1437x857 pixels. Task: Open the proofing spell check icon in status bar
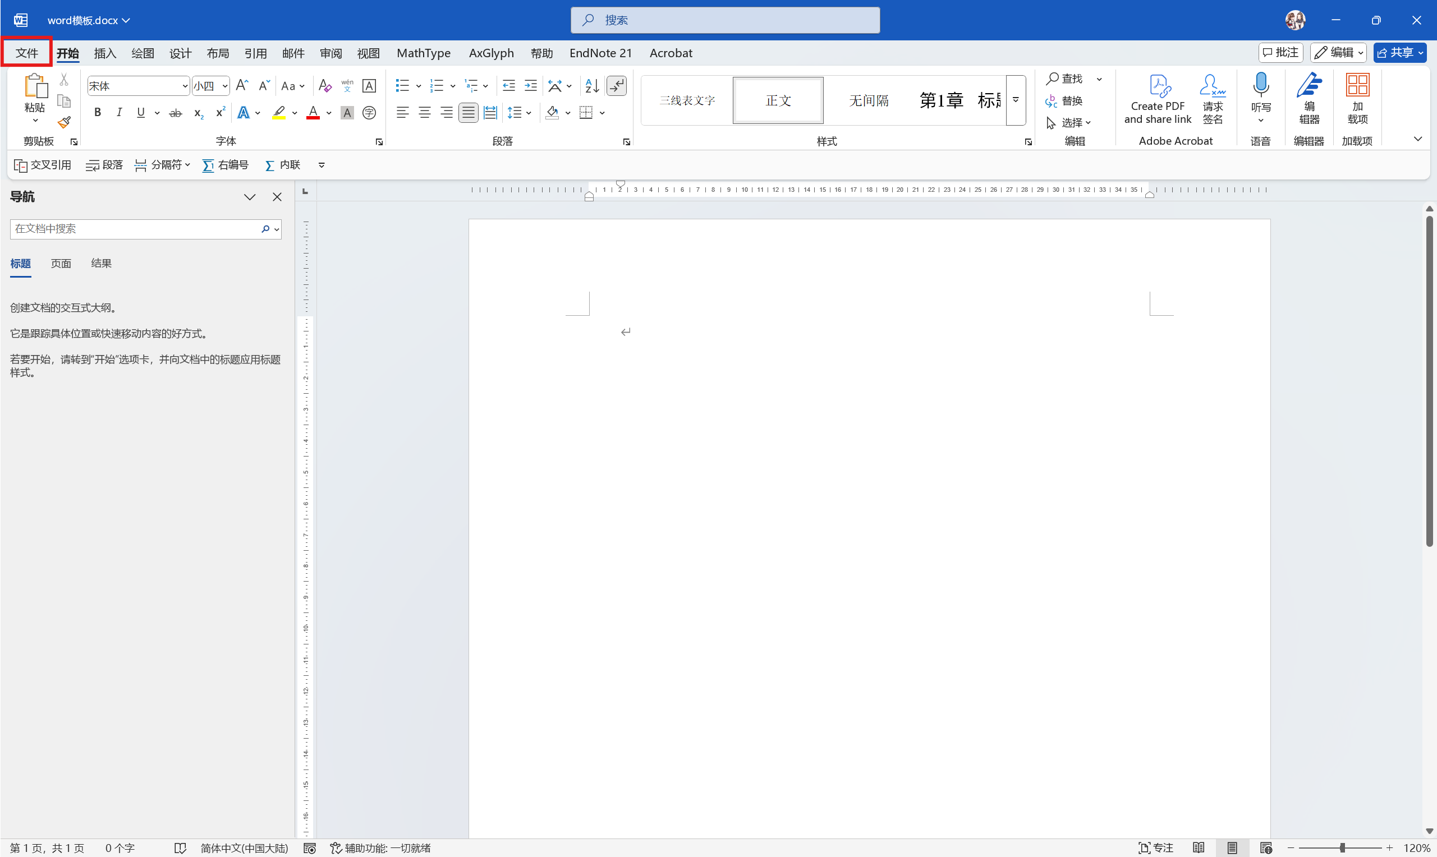[x=180, y=848]
